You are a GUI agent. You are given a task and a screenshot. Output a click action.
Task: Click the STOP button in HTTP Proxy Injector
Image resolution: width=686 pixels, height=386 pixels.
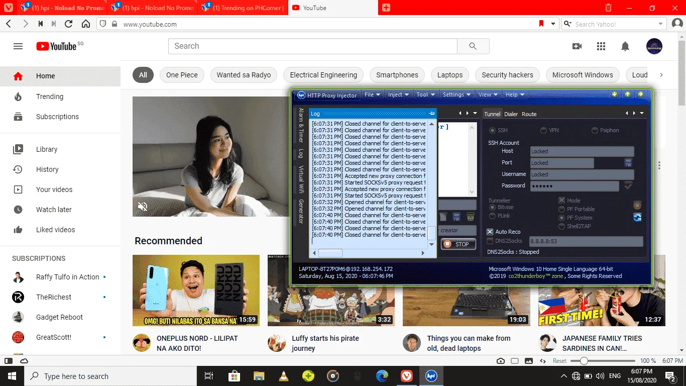[x=458, y=244]
